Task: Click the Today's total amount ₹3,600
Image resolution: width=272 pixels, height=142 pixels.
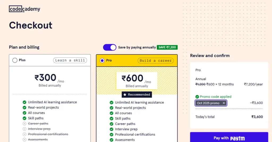Action: pos(257,117)
